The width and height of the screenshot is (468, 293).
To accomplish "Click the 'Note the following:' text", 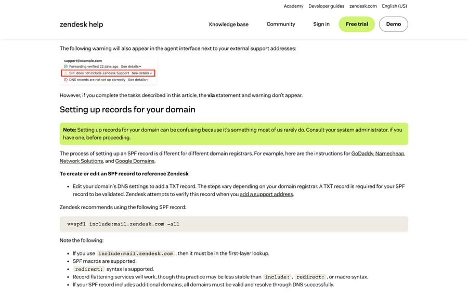I will point(82,240).
